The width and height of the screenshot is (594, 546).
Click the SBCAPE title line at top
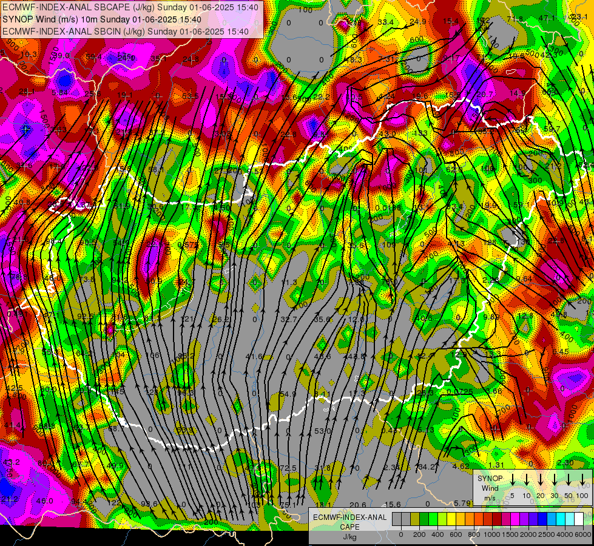coord(130,7)
